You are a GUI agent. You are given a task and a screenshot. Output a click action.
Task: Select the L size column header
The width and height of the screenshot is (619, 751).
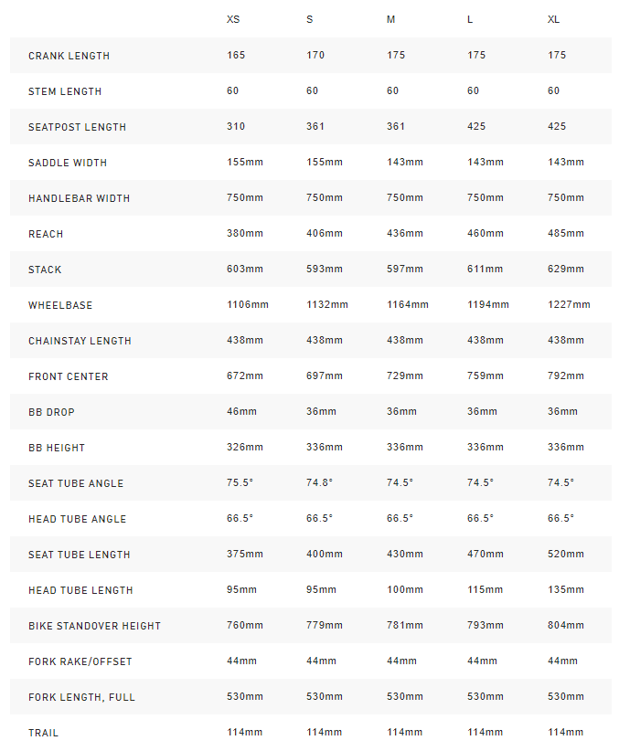click(470, 19)
